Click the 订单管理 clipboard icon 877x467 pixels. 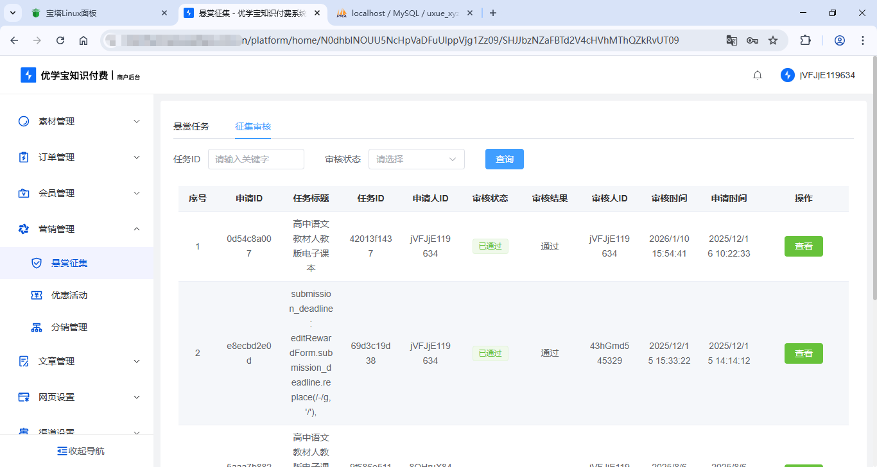point(24,157)
